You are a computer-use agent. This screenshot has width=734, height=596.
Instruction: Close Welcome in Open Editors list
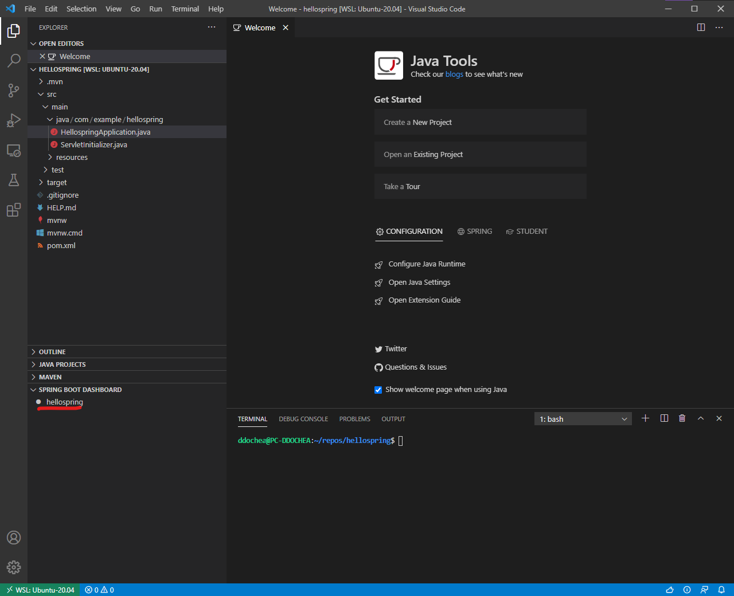click(42, 56)
